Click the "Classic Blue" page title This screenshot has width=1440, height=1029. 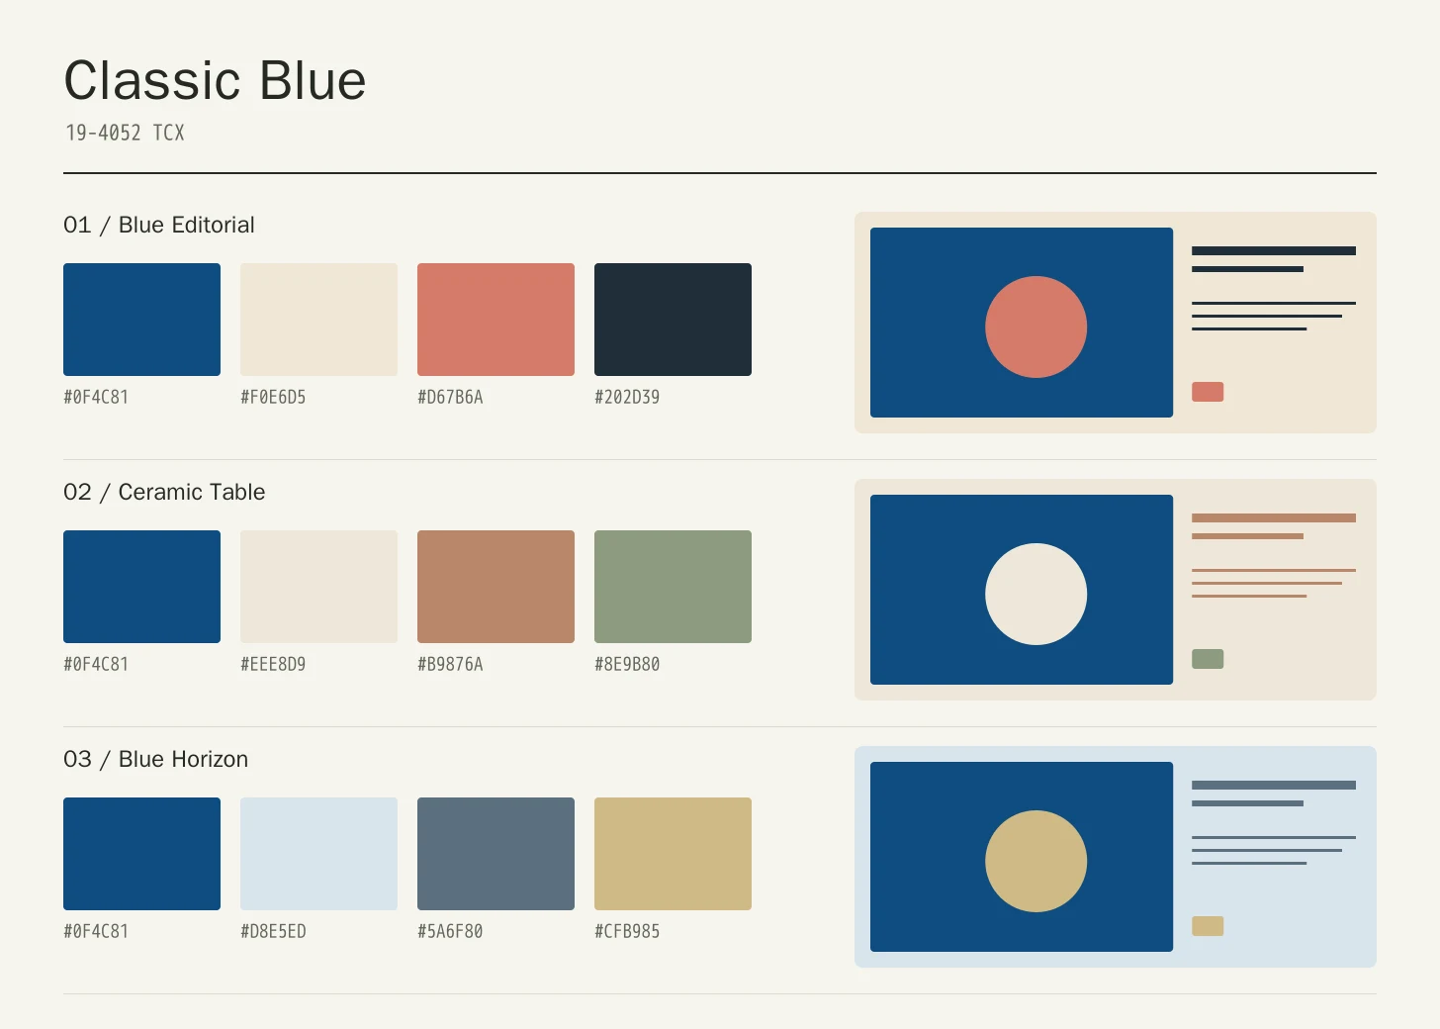point(215,80)
